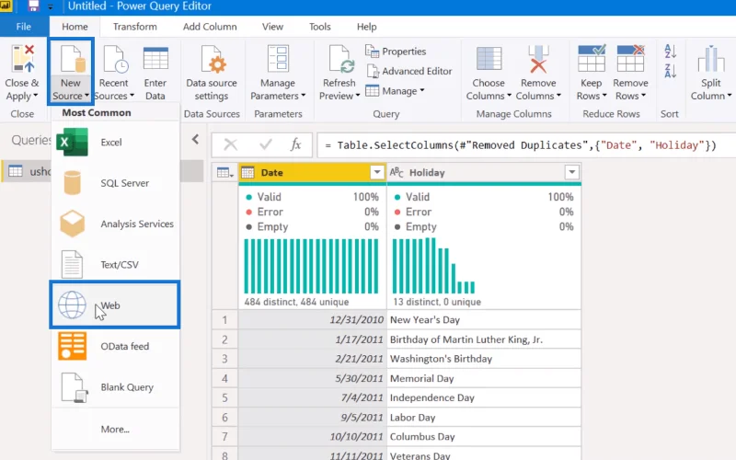This screenshot has height=460, width=736.
Task: Click the Enter Data table icon
Action: [155, 59]
